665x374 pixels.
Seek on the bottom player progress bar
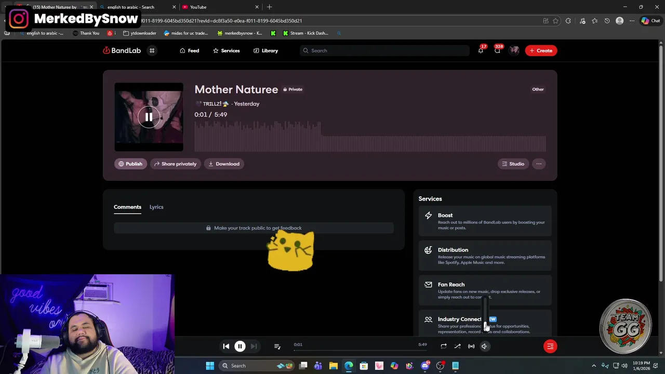point(360,350)
